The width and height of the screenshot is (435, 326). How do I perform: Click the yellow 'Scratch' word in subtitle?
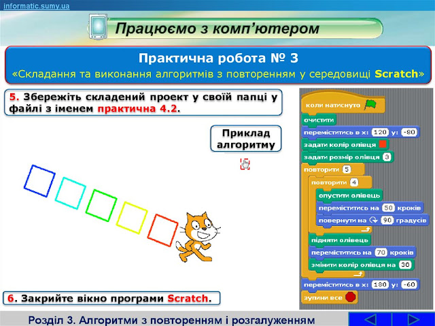pyautogui.click(x=396, y=74)
